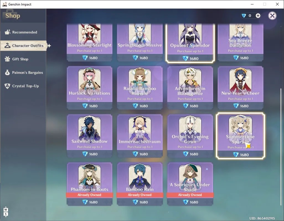Click the Shop heading title
284x221 pixels.
tap(13, 16)
